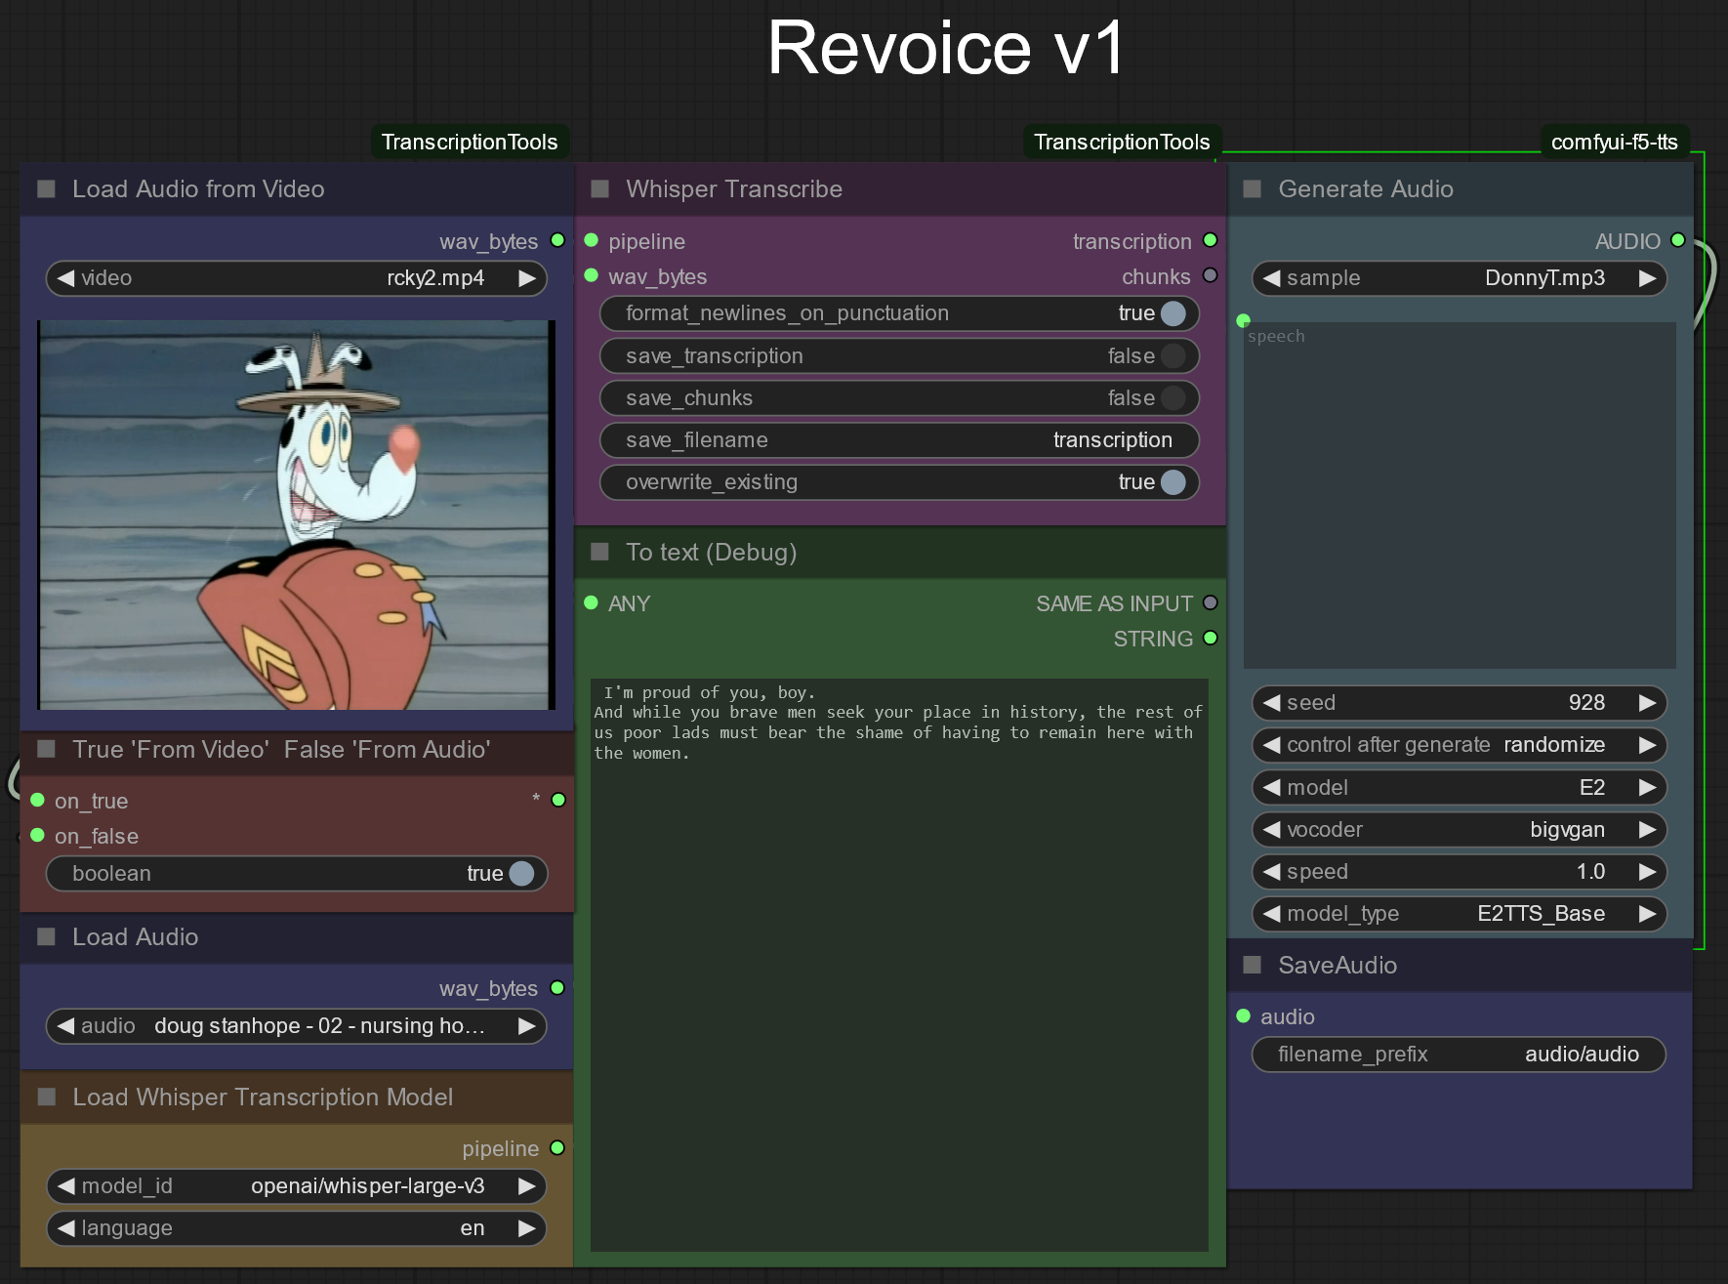The image size is (1728, 1284).
Task: Click the audio input port on SaveAudio
Action: click(1244, 1015)
